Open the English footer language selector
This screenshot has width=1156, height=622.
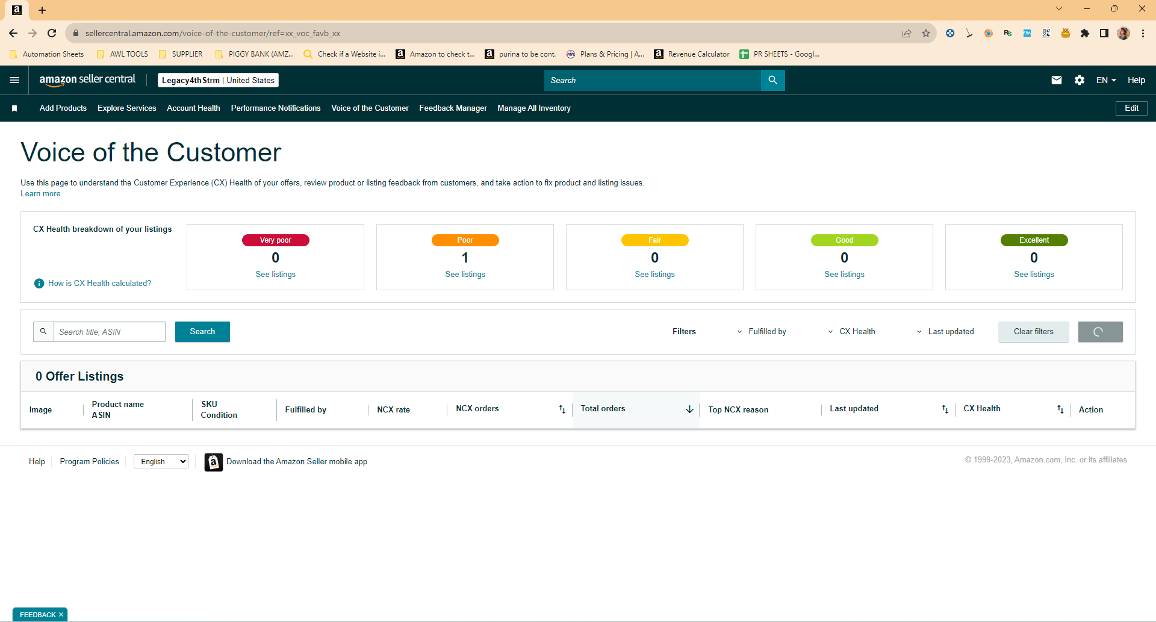point(161,462)
